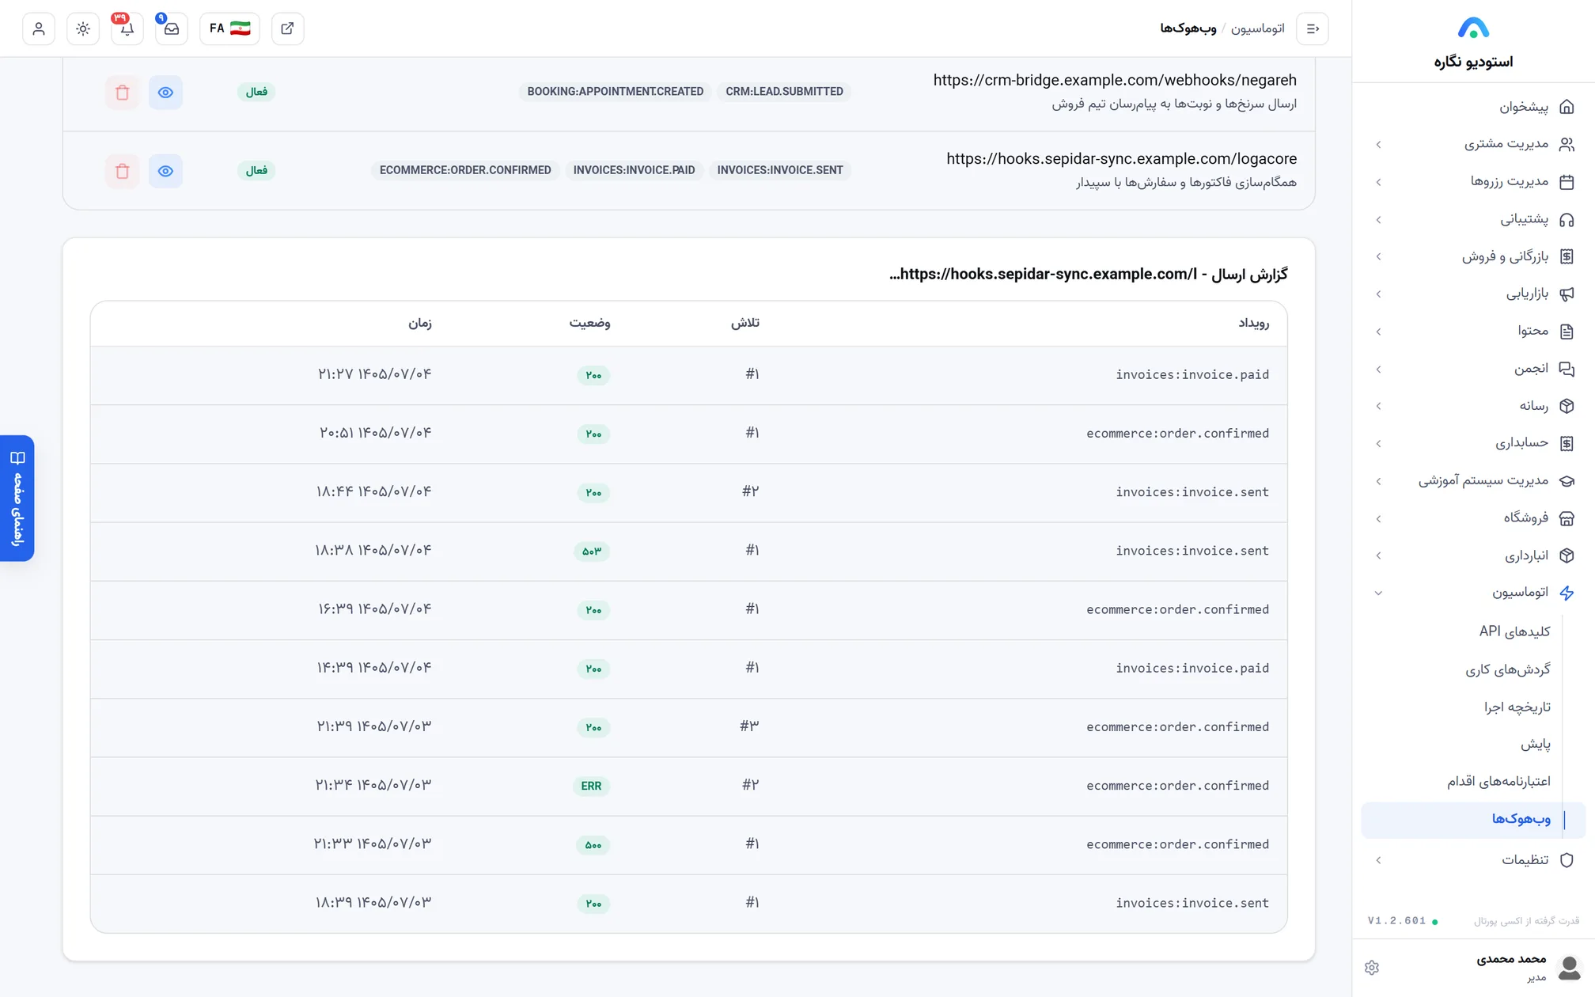Screen dimensions: 1595x997
Task: Open the user profile icon in header
Action: pos(39,28)
